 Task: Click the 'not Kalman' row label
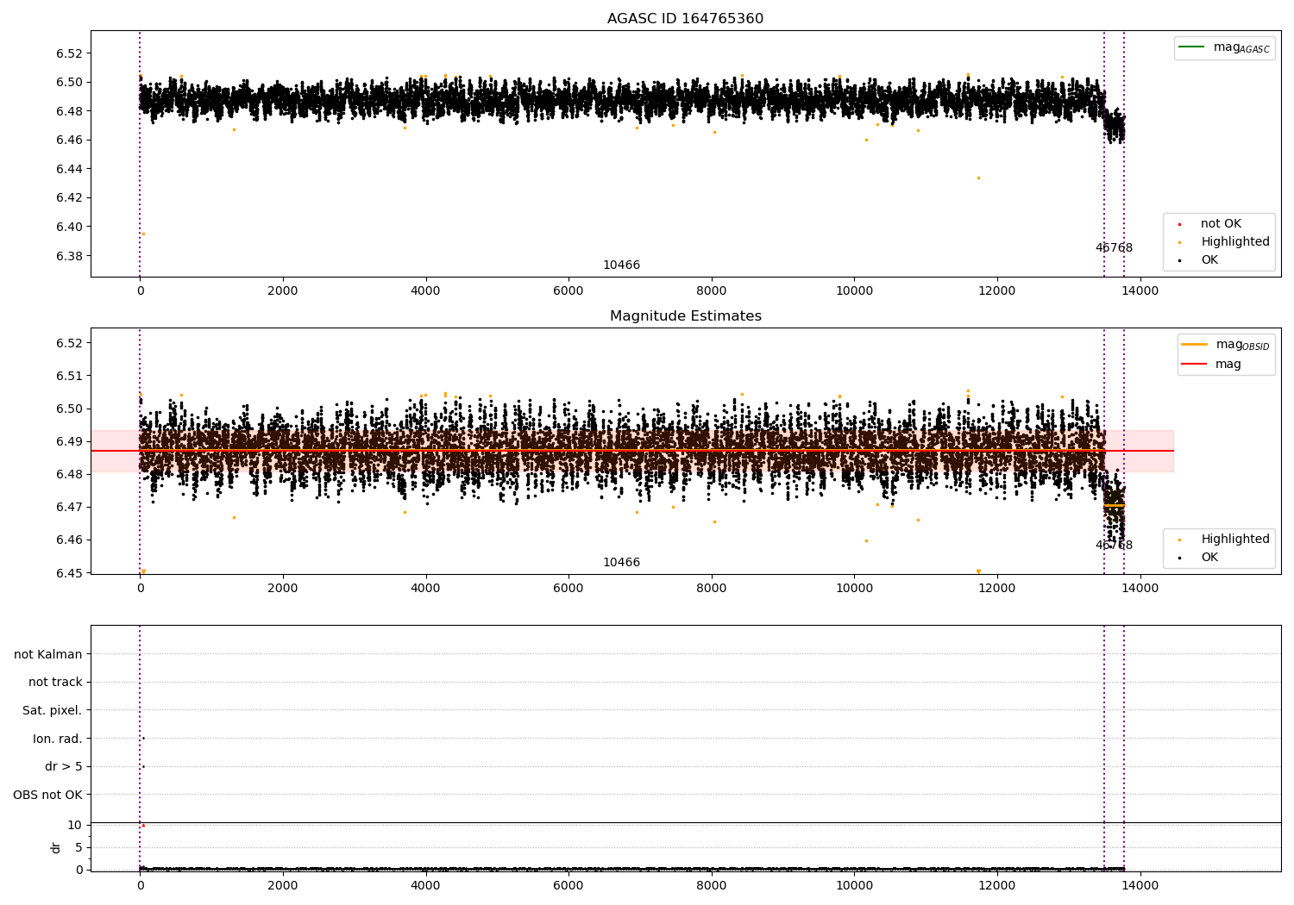point(48,654)
